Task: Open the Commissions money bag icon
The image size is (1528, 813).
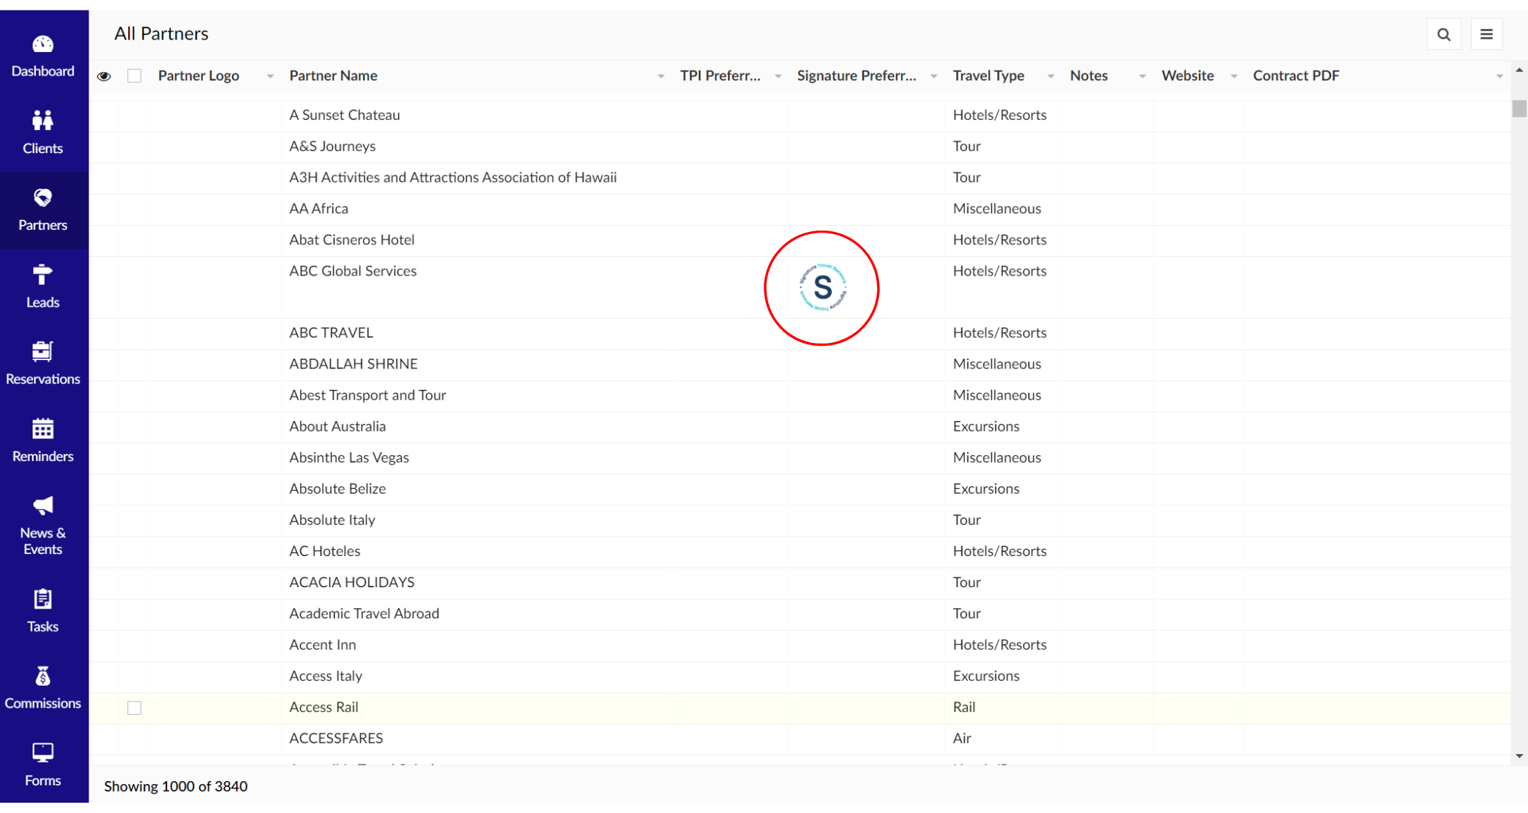Action: coord(42,677)
